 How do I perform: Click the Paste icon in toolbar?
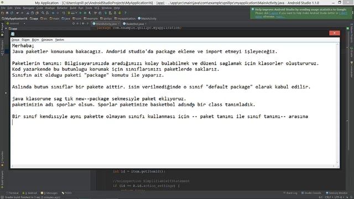point(37,13)
